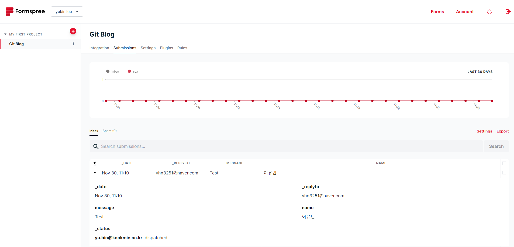Click the NAME column header
Image resolution: width=514 pixels, height=247 pixels.
[x=381, y=163]
